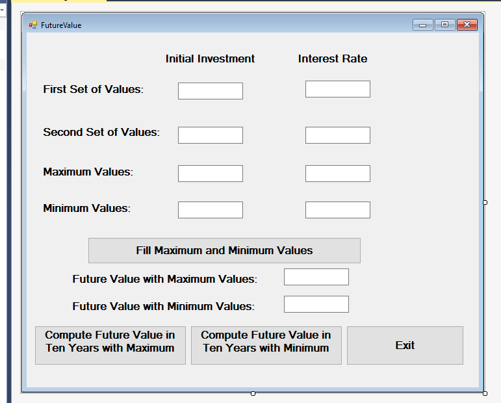501x403 pixels.
Task: Select the Future Value with Minimum Values label
Action: pyautogui.click(x=163, y=306)
